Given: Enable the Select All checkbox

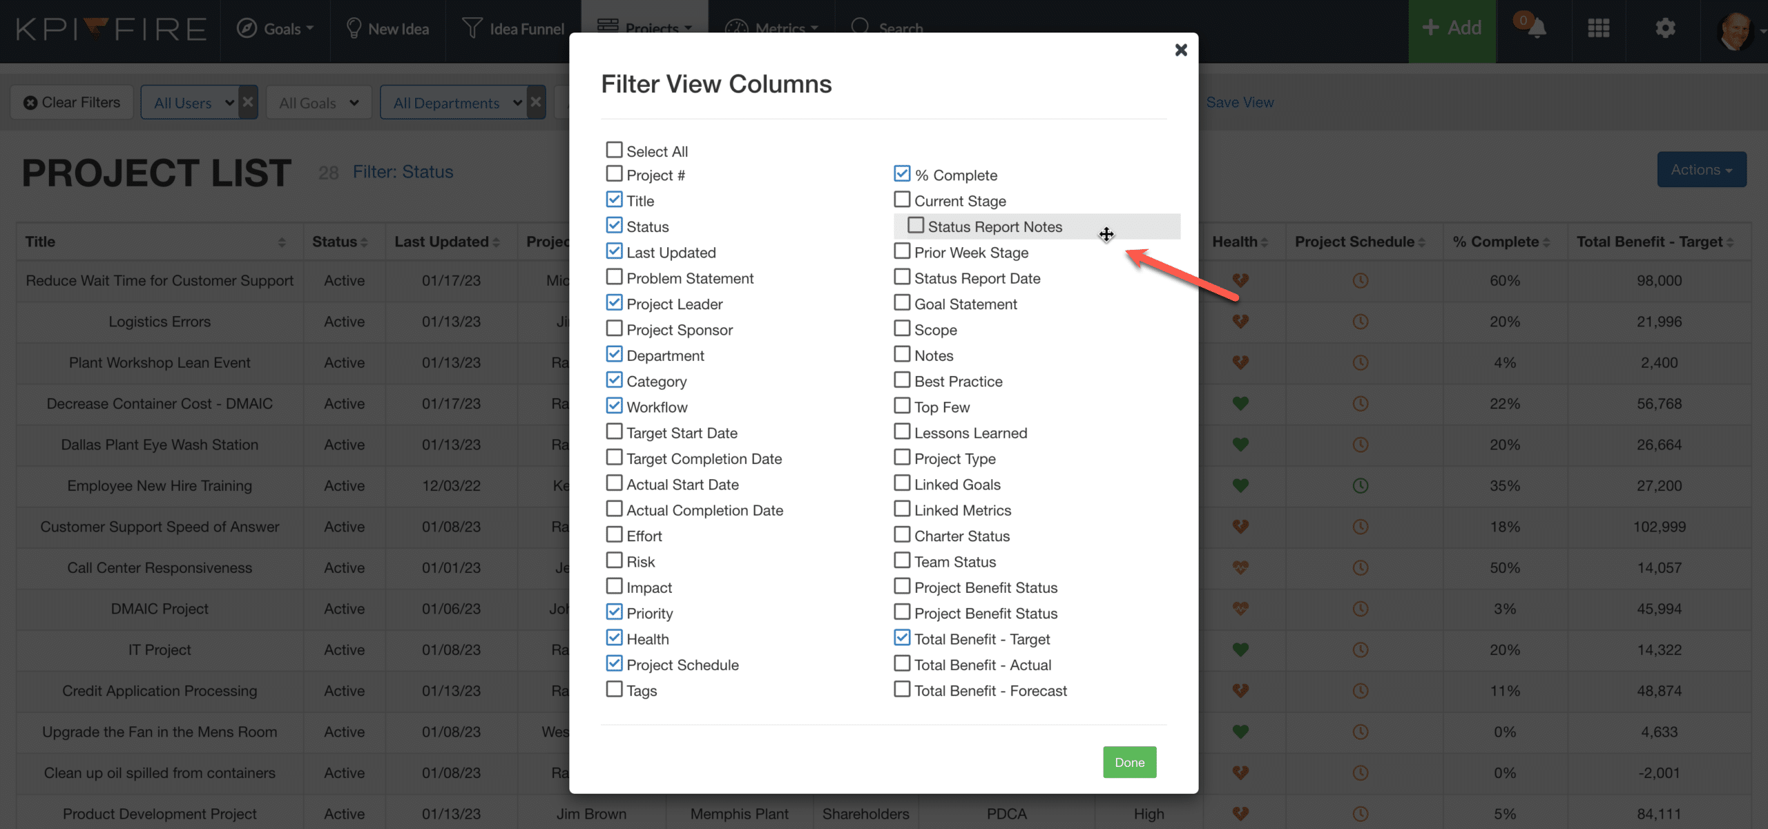Looking at the screenshot, I should [x=614, y=150].
